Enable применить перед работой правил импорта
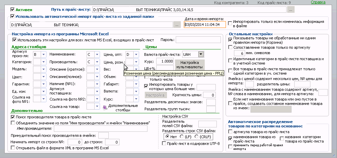This screenshot has width=337, height=158. (x=230, y=147)
